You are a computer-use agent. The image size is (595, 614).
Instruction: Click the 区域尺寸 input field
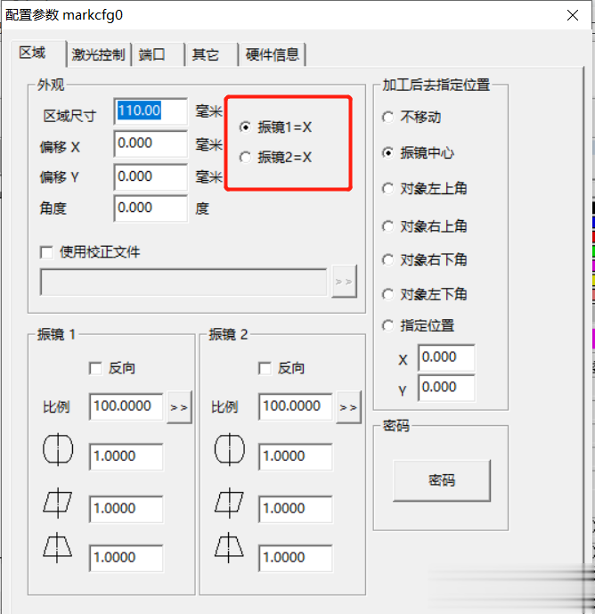151,111
